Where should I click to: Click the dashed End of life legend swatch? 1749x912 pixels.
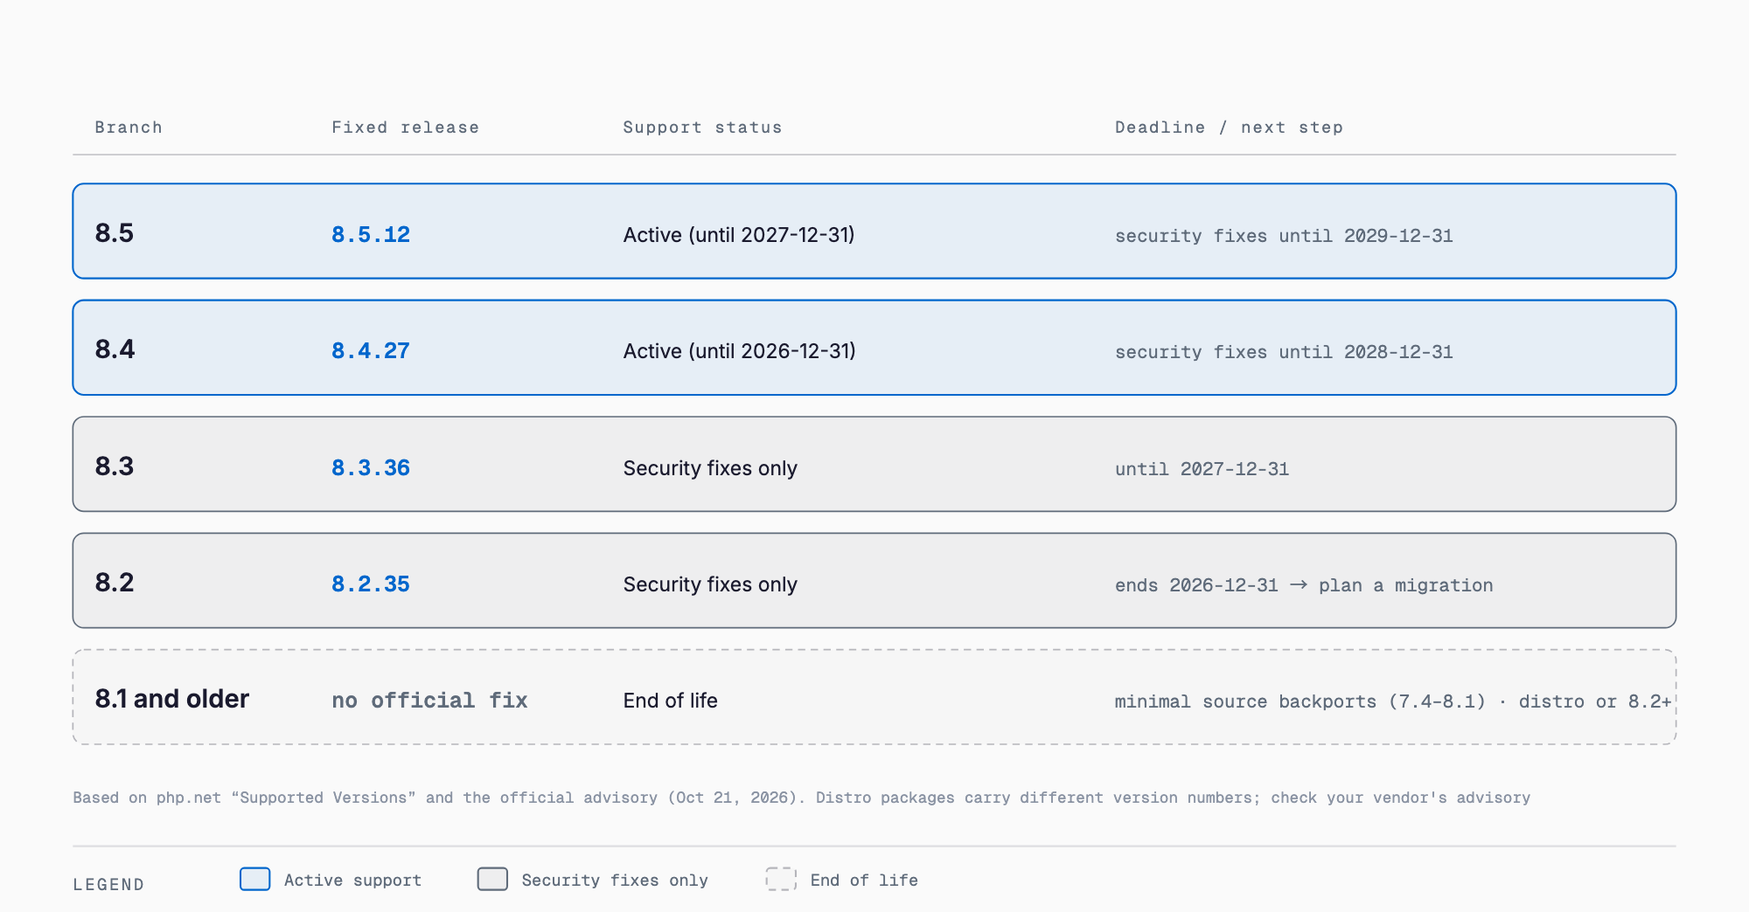coord(781,879)
